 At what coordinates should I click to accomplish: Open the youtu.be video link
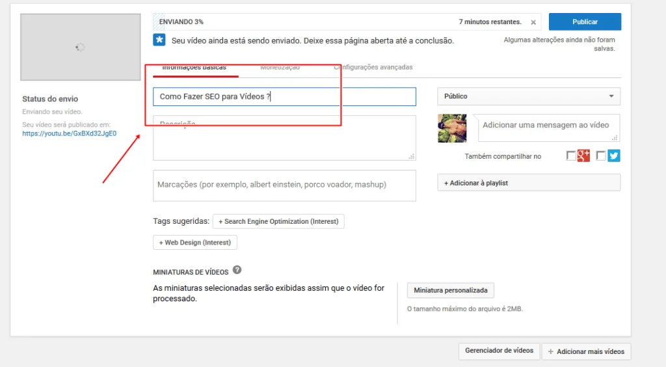[69, 133]
